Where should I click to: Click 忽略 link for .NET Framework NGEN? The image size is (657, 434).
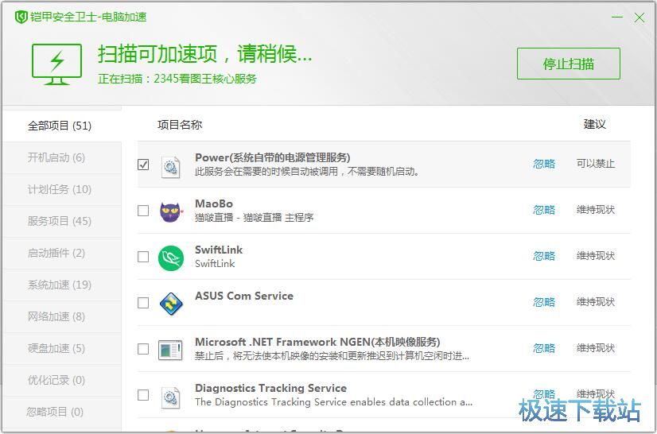tap(544, 348)
